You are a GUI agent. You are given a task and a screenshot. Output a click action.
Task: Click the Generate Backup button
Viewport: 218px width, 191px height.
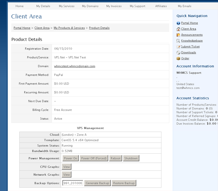98,183
